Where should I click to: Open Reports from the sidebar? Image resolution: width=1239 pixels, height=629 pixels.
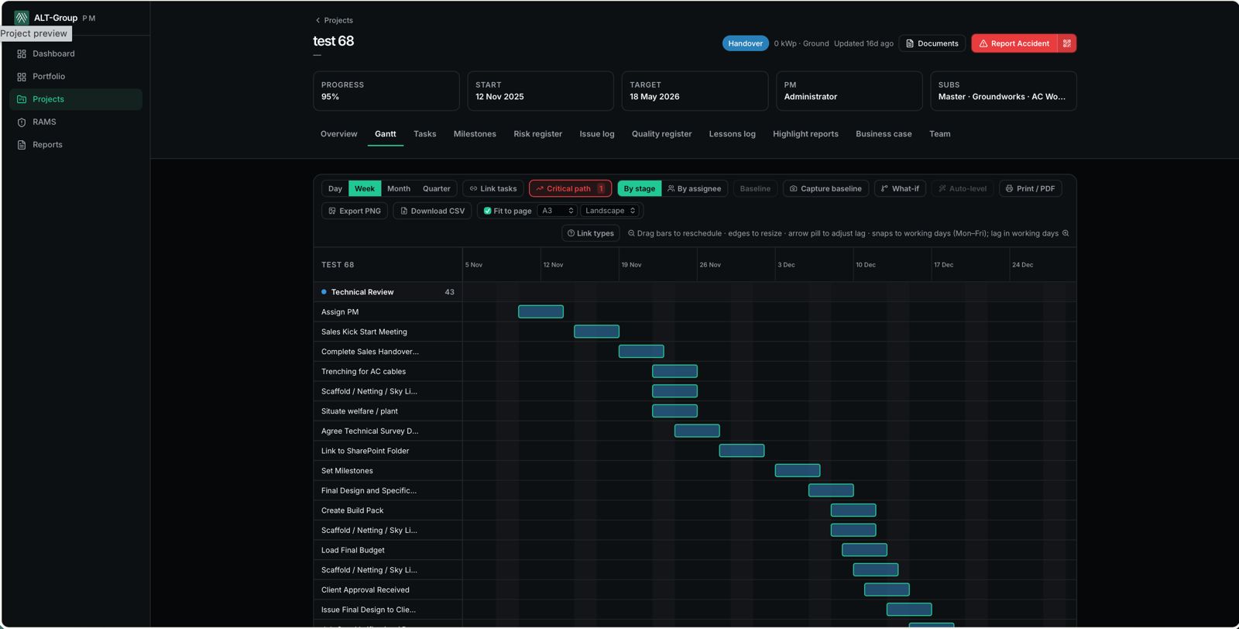76,145
